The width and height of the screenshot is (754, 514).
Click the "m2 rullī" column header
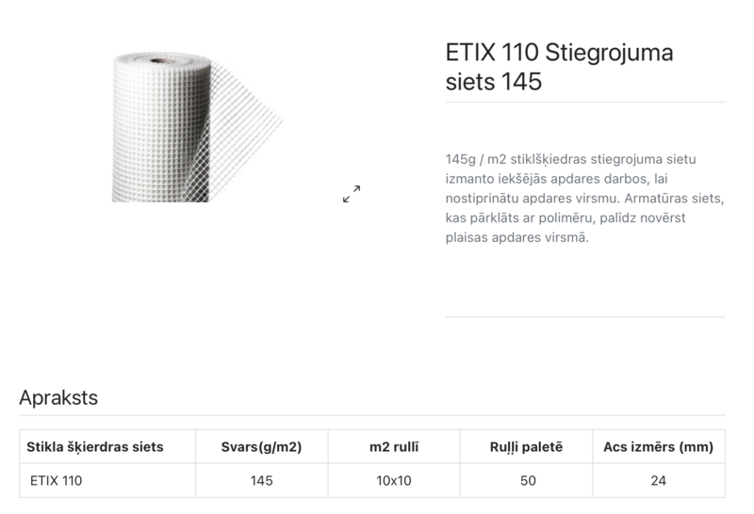pos(394,446)
